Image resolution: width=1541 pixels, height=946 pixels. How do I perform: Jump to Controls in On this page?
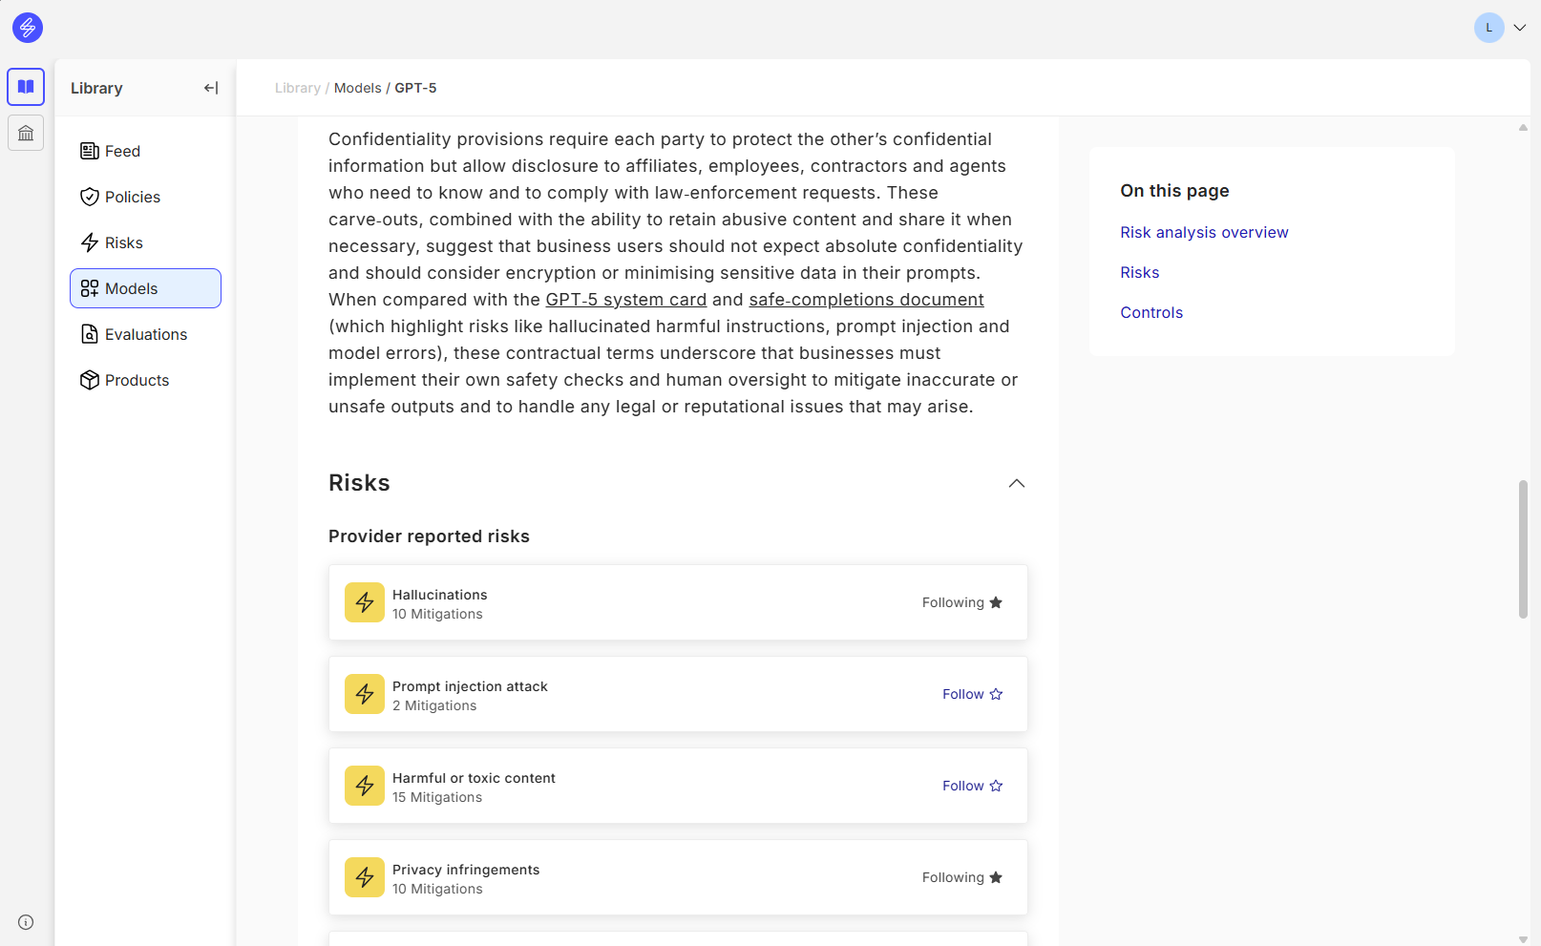[x=1151, y=312]
